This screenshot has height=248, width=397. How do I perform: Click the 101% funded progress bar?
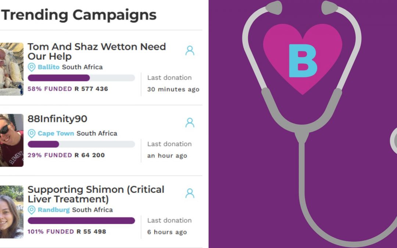(x=81, y=220)
